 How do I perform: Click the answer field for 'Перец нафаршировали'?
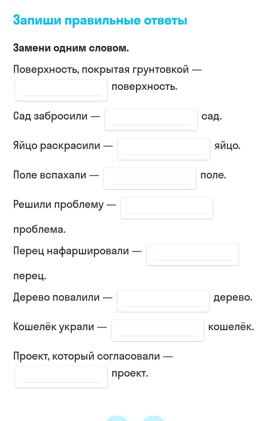point(192,254)
